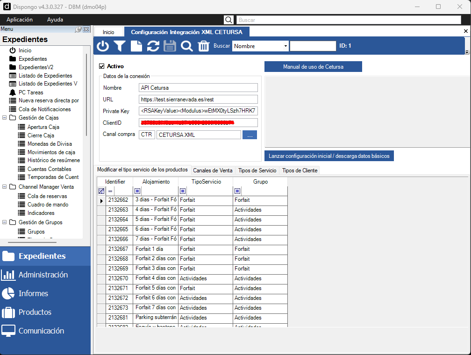Open Cola de Notificaciones item
The height and width of the screenshot is (355, 471).
coord(44,109)
